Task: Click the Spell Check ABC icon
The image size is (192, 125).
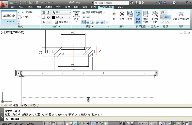Action: pos(138,17)
